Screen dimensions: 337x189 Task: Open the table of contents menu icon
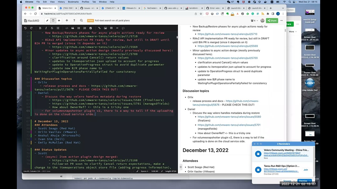click(x=181, y=167)
